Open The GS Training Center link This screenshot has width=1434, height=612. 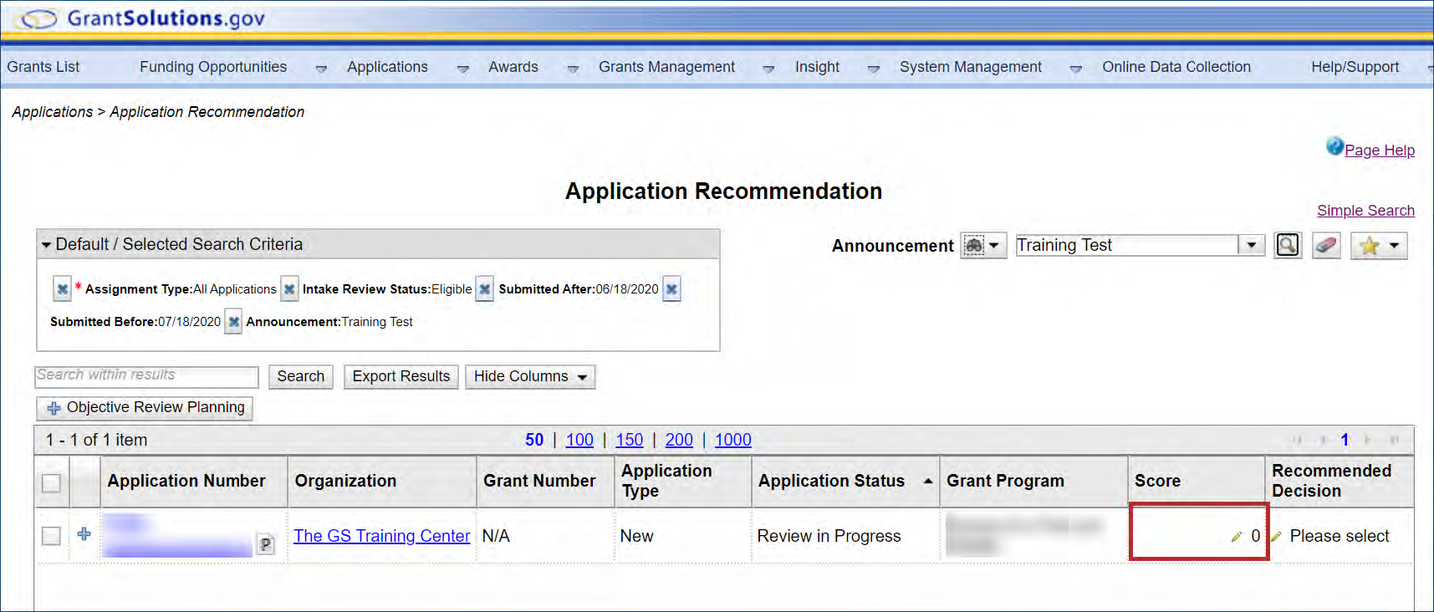381,536
